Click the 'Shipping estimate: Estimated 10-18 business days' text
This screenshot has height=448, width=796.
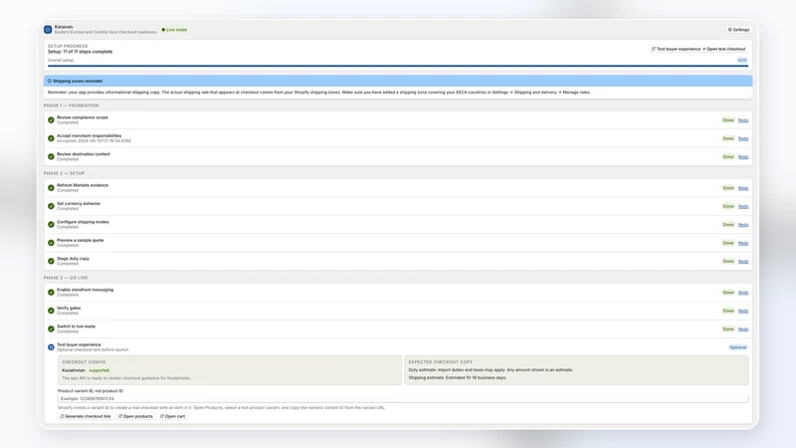tap(458, 377)
